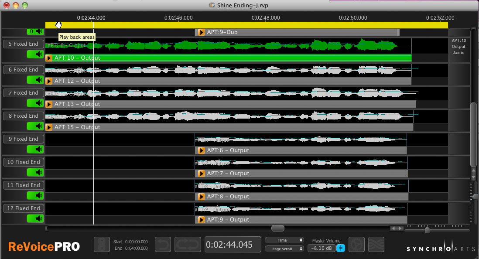Play the APT:6 – Output clip

coord(201,150)
